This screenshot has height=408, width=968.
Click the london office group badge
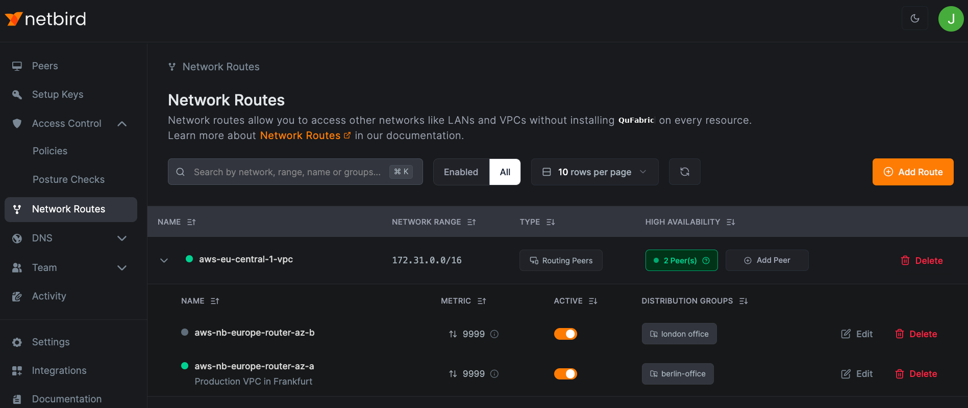tap(679, 334)
